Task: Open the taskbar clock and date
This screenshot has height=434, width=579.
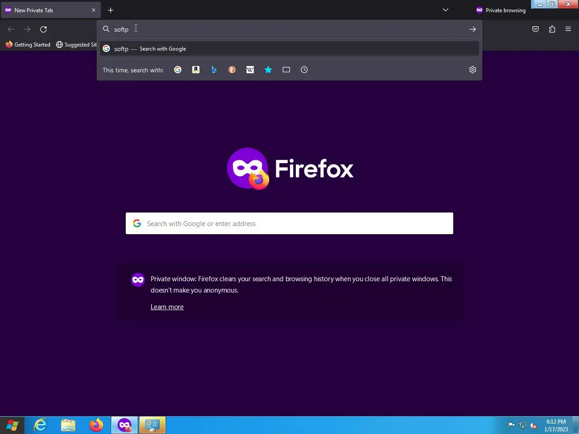Action: pyautogui.click(x=556, y=425)
